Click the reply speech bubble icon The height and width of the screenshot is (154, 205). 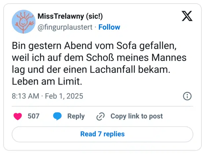tap(58, 116)
